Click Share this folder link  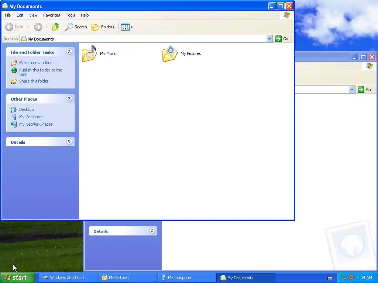34,81
